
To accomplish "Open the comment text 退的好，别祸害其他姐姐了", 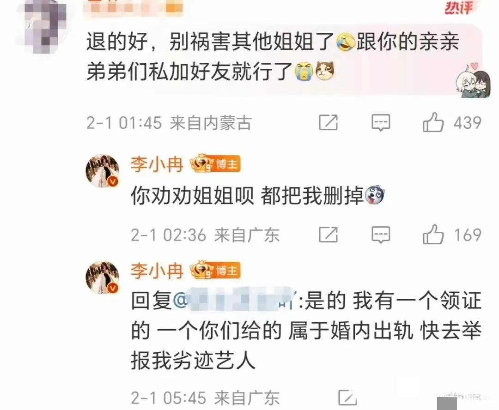I will point(210,42).
